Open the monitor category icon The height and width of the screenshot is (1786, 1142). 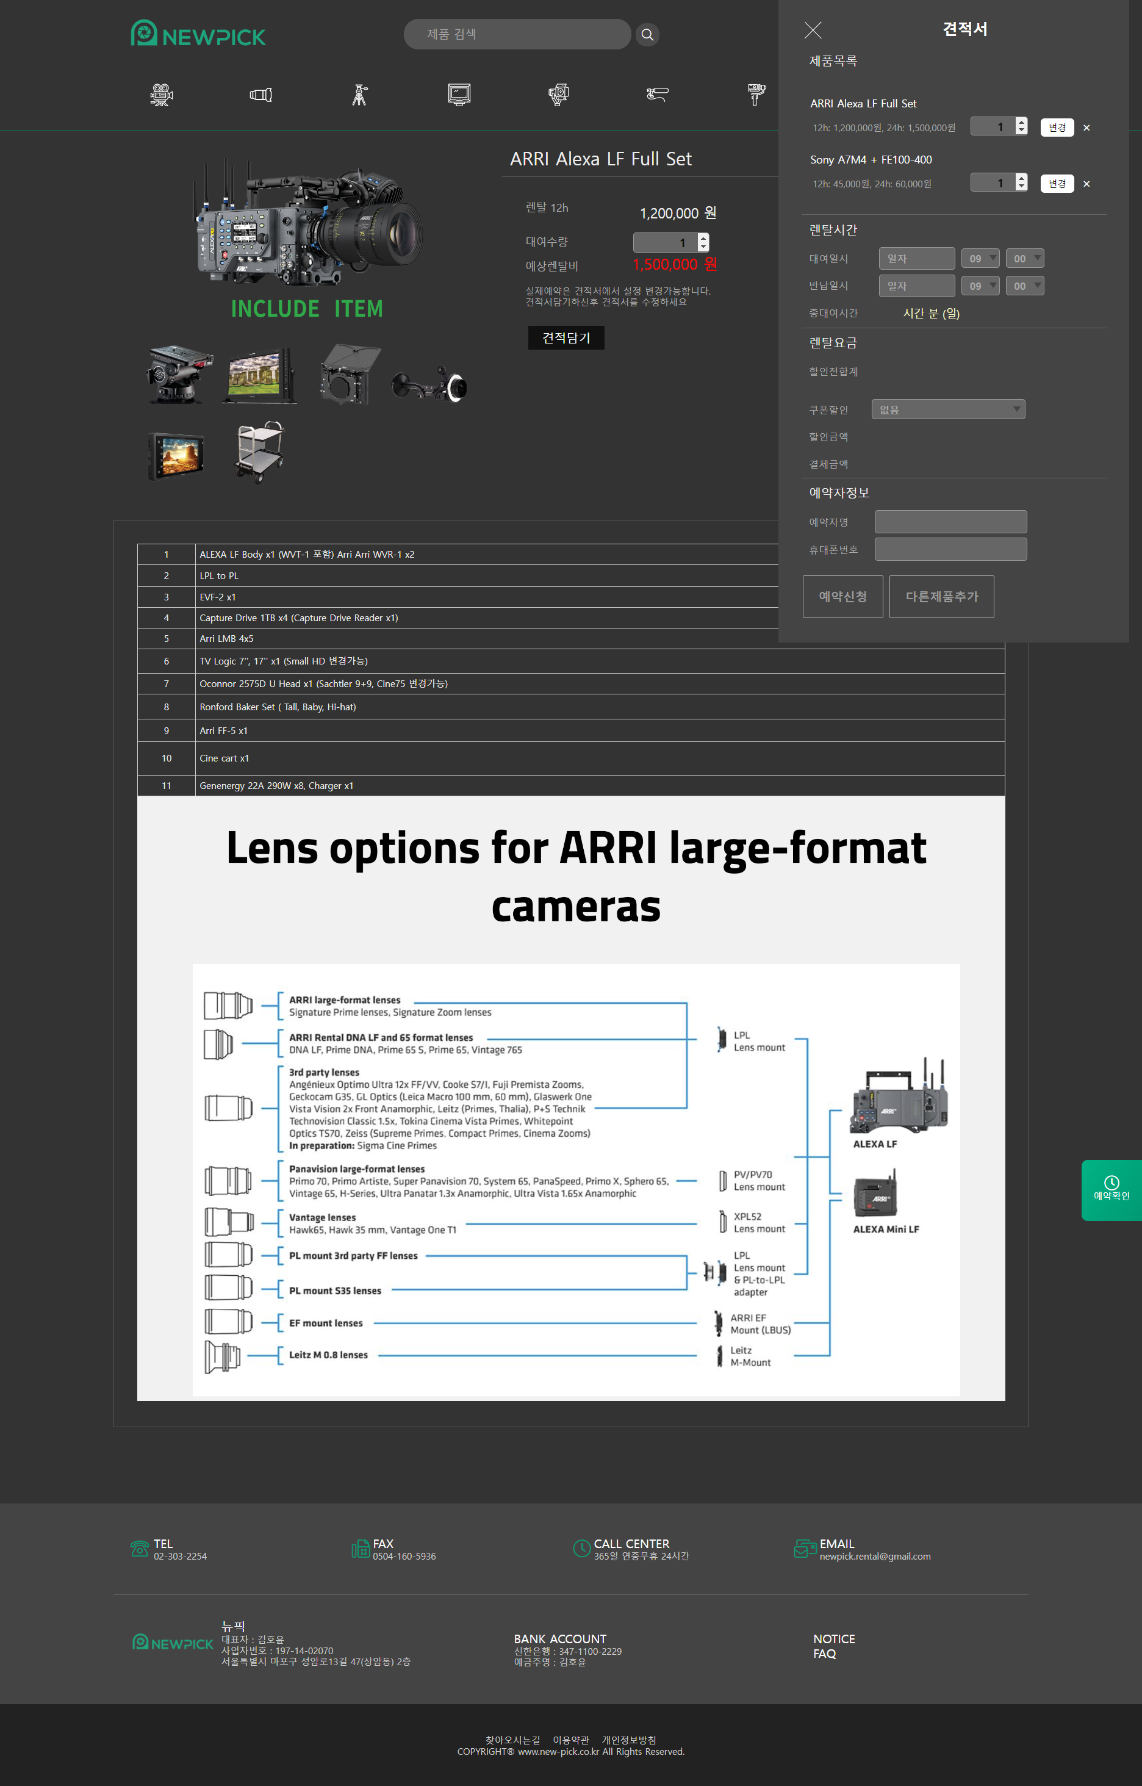[459, 94]
